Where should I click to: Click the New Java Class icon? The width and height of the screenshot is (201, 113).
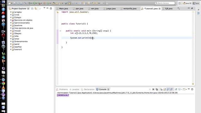tap(48, 3)
